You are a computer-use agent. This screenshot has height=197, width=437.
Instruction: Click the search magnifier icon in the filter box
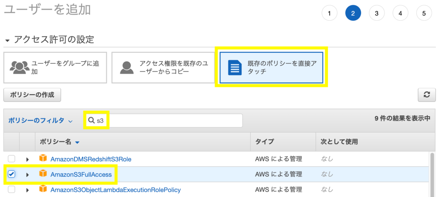(91, 120)
